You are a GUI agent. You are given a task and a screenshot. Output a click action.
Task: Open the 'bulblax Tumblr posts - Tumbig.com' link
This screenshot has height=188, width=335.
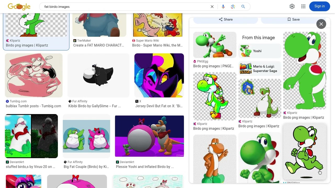pos(33,106)
